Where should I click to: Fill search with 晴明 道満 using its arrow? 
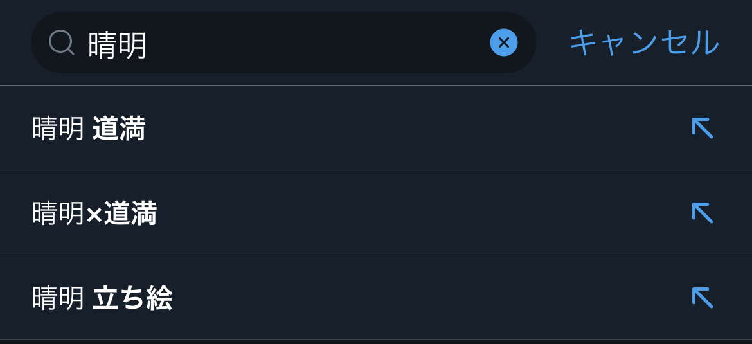click(x=702, y=128)
